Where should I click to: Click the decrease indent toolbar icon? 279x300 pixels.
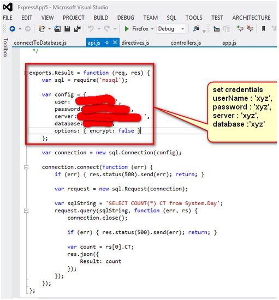click(217, 29)
